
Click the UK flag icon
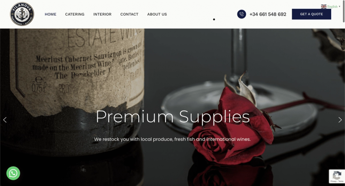[324, 7]
